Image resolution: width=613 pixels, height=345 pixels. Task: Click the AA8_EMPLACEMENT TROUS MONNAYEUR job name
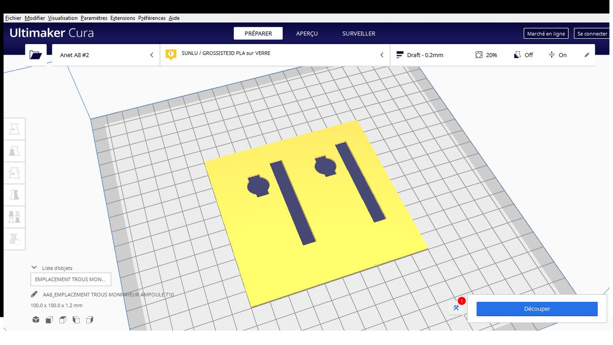108,295
